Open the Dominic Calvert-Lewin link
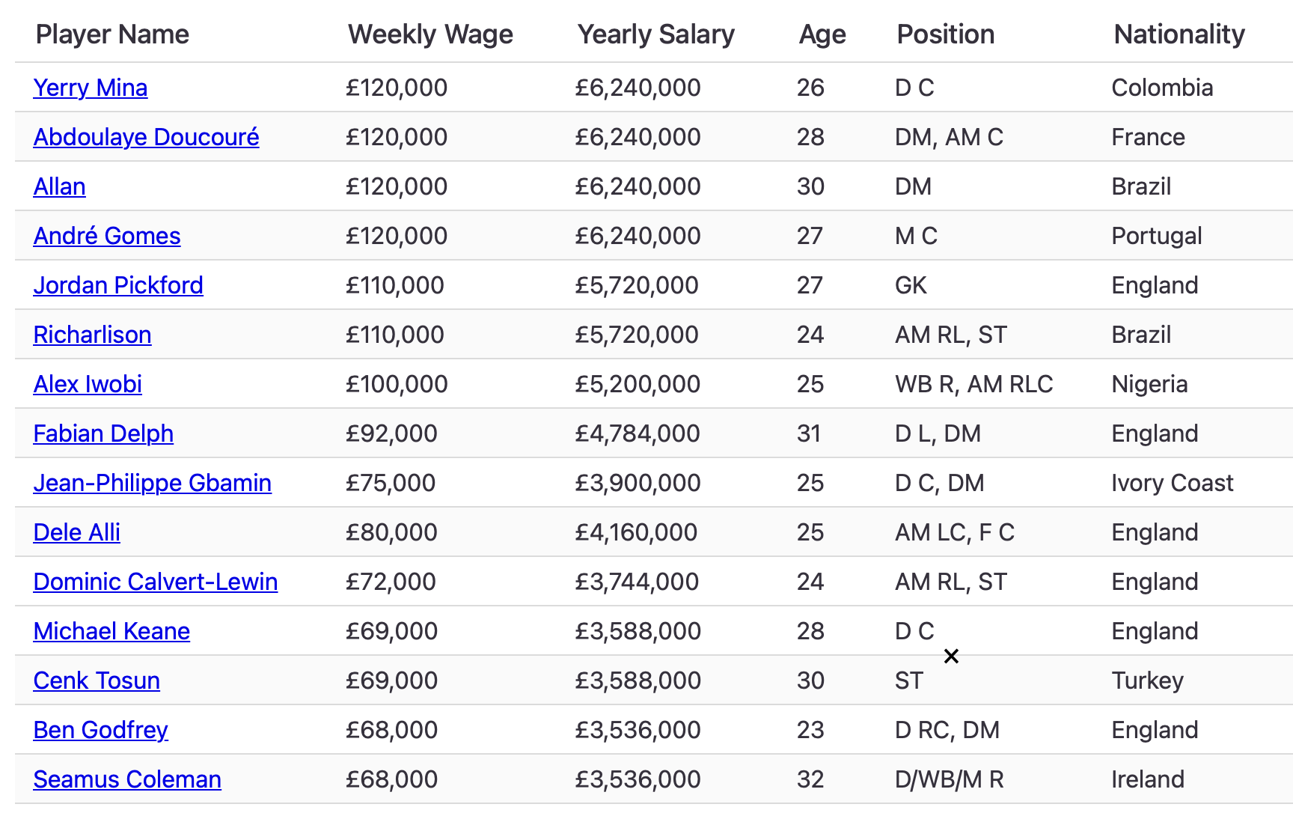1293x816 pixels. click(x=156, y=582)
